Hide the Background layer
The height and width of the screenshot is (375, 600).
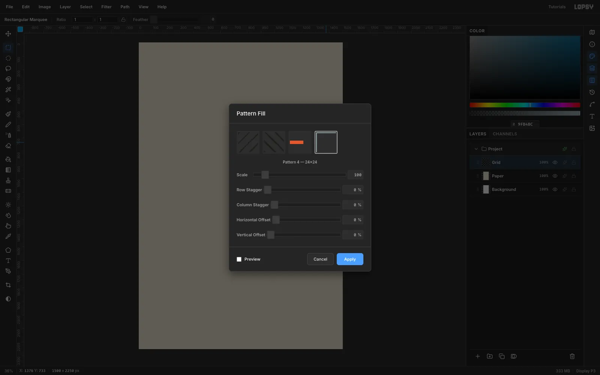(x=555, y=189)
